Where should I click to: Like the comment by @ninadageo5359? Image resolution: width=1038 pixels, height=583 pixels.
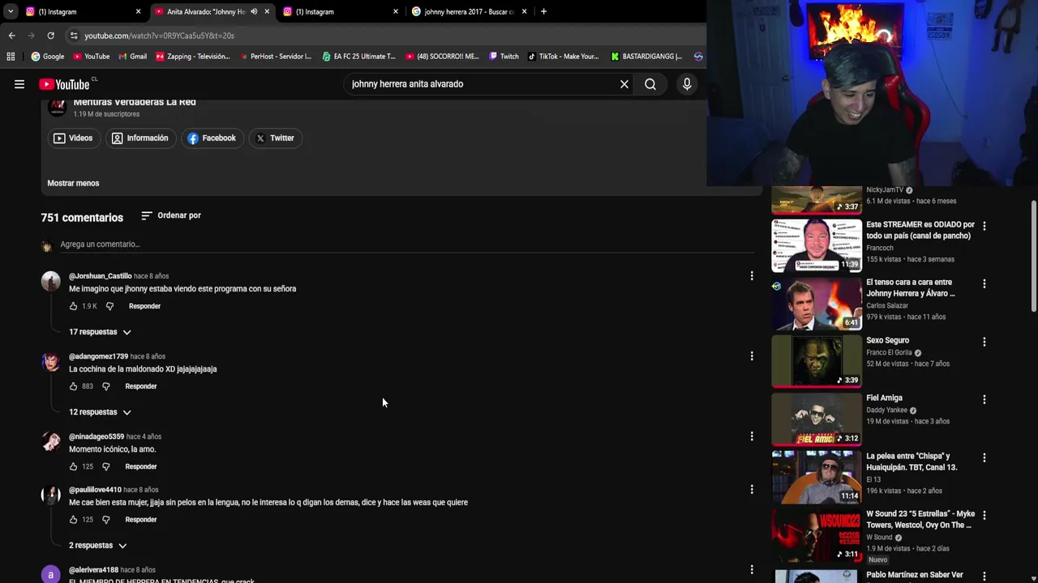pyautogui.click(x=73, y=466)
